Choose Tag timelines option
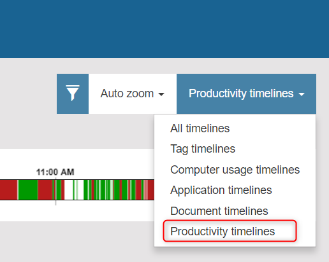Viewport: 329px width, 262px height. click(x=203, y=149)
